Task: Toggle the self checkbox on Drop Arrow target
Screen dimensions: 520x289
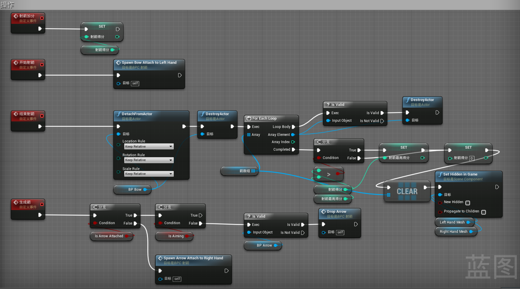Action: pyautogui.click(x=340, y=232)
